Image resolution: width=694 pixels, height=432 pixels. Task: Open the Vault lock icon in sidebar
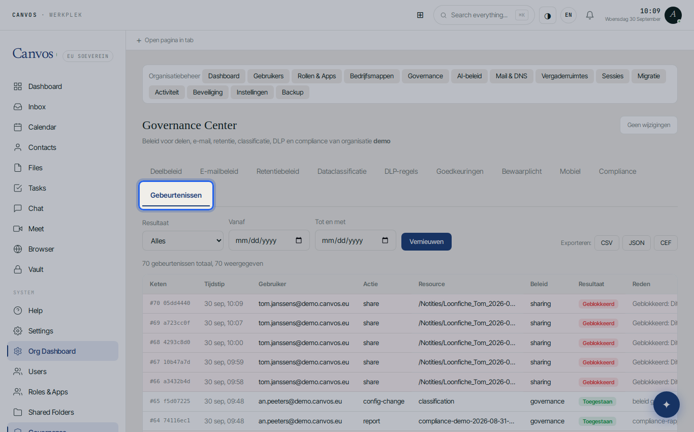[18, 269]
